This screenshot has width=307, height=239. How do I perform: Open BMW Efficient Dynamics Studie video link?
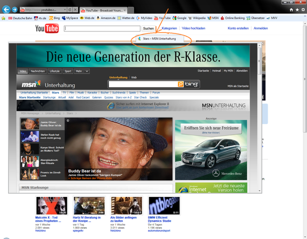coord(159,219)
